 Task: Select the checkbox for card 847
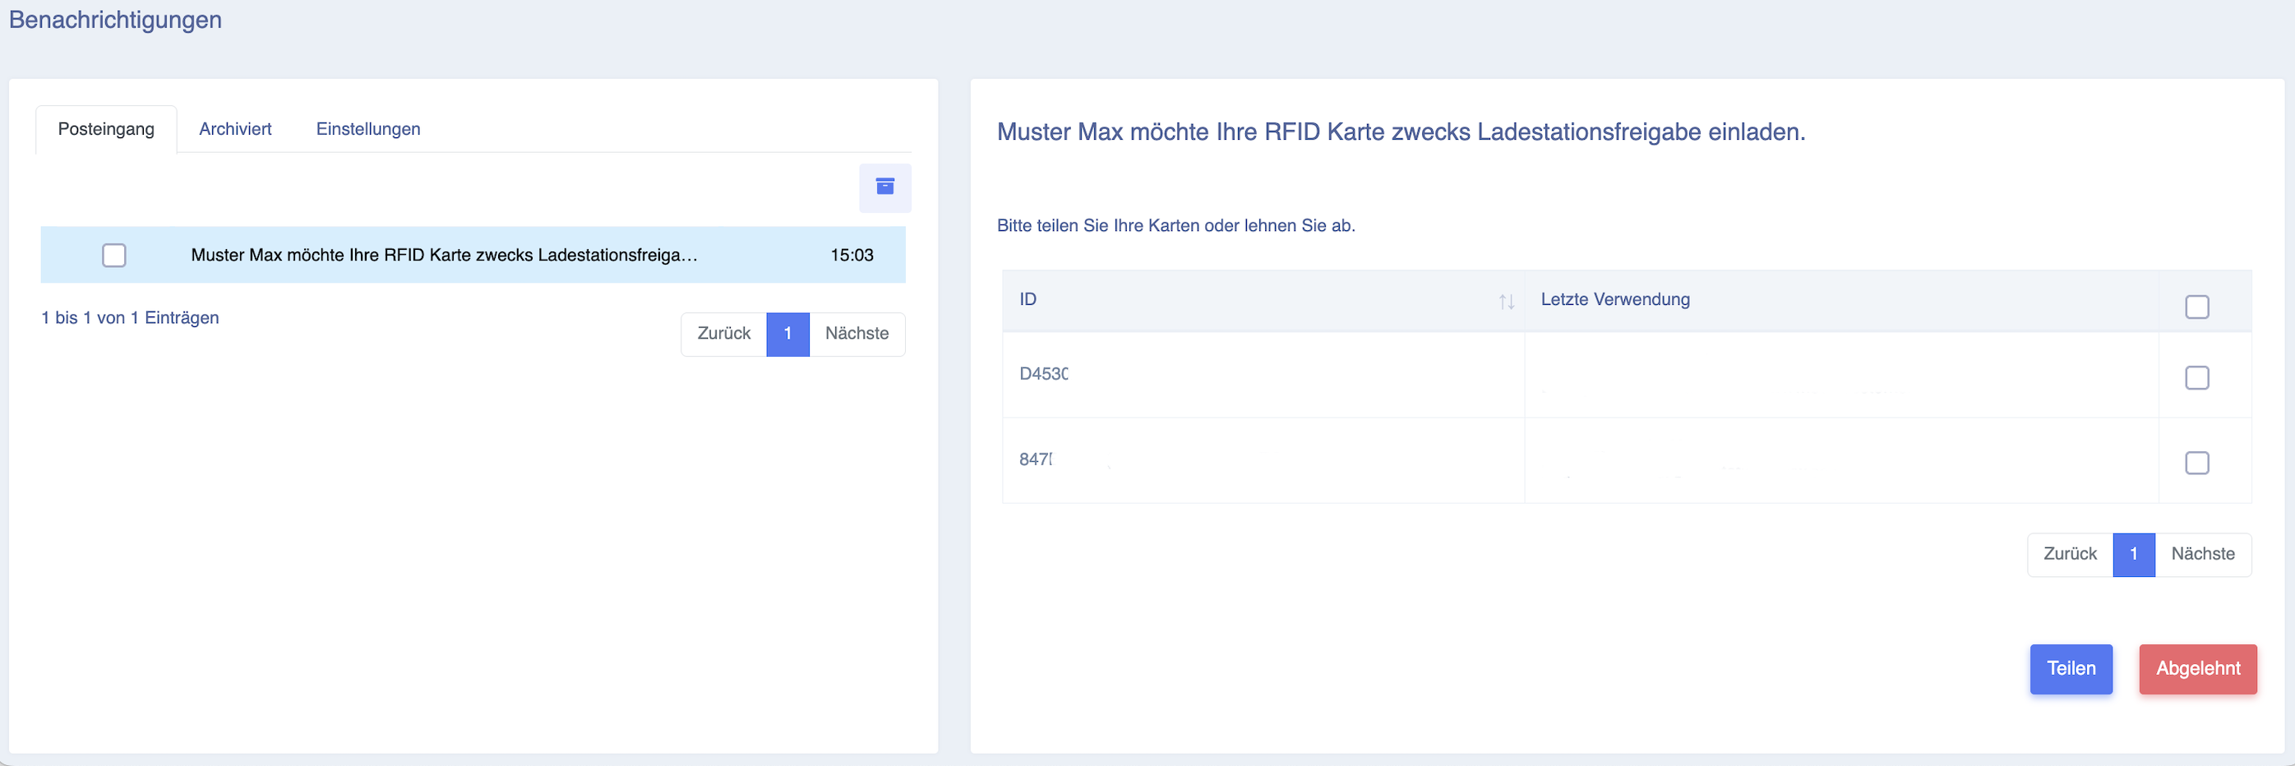tap(2196, 464)
